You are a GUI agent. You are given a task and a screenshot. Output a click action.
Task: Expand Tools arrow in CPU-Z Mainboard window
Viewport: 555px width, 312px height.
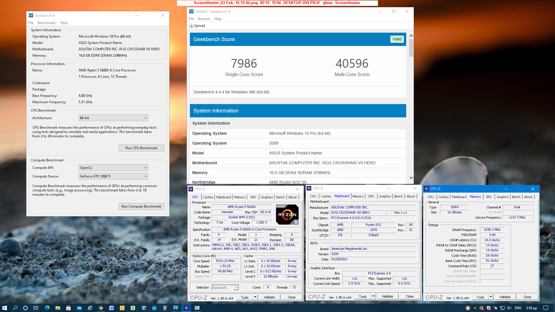coord(373,296)
